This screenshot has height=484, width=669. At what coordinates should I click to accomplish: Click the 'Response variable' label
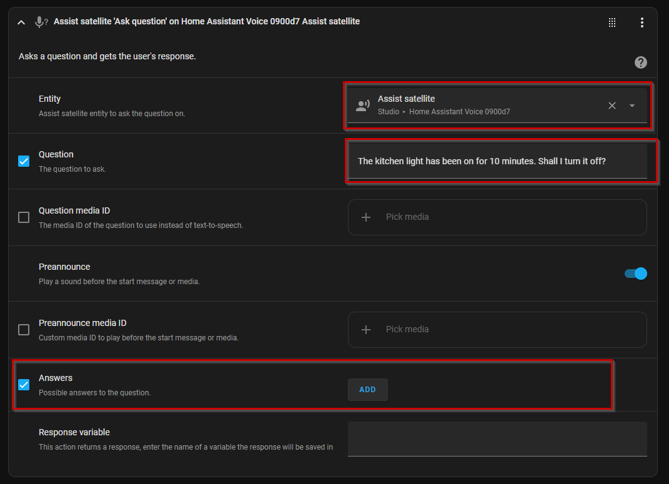pos(74,432)
